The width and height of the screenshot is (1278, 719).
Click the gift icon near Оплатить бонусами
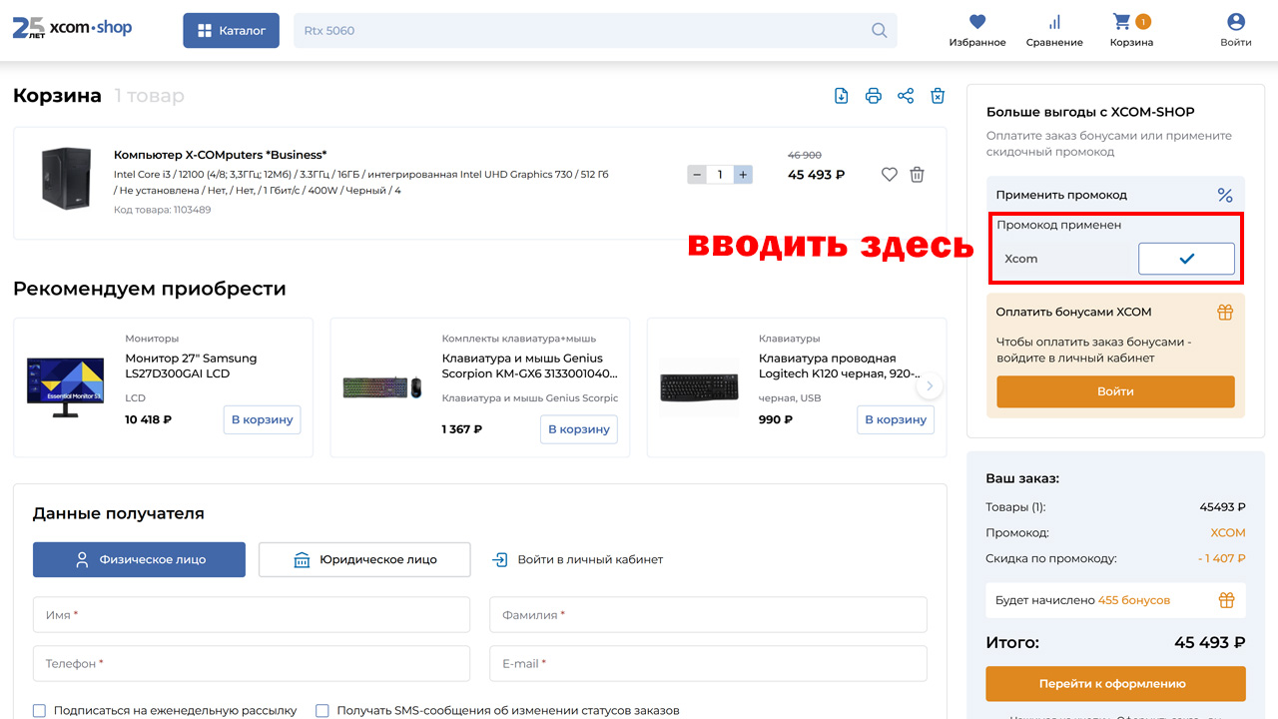coord(1225,312)
